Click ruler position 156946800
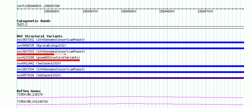Screen dimensions: 252x108 pyautogui.click(x=129, y=11)
